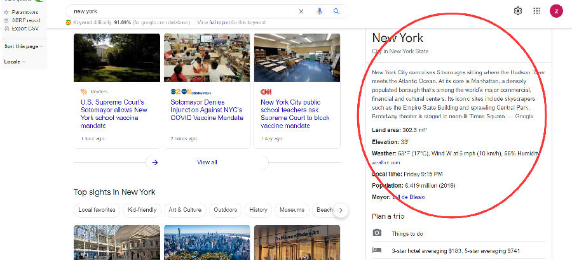
Task: Show more sight filter chips with arrow
Action: pos(341,210)
